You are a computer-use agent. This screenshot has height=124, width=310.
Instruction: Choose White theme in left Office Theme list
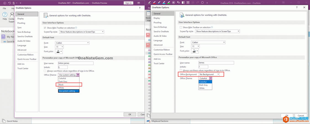click(x=69, y=88)
